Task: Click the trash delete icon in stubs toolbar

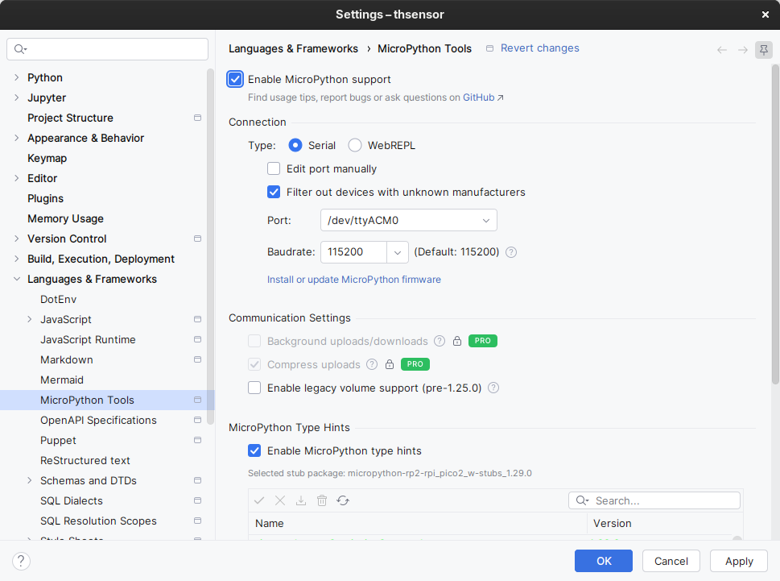Action: coord(322,500)
